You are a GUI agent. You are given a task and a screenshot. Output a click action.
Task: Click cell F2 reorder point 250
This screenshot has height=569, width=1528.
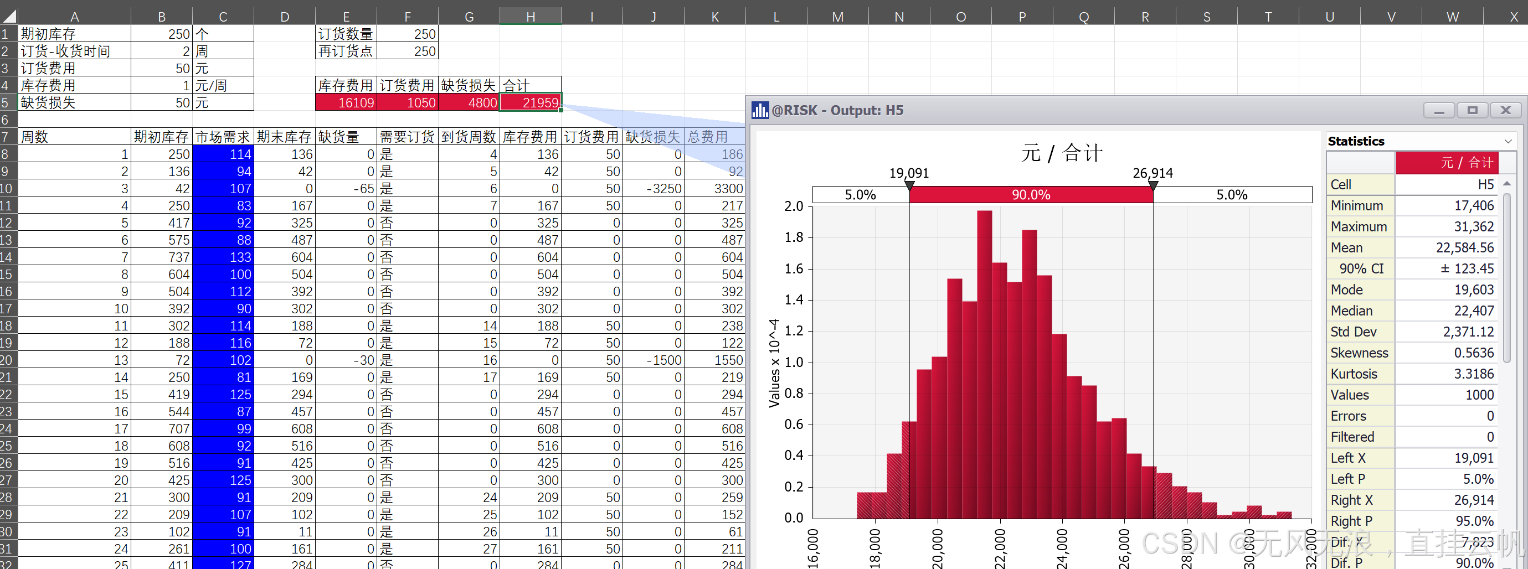[x=408, y=51]
